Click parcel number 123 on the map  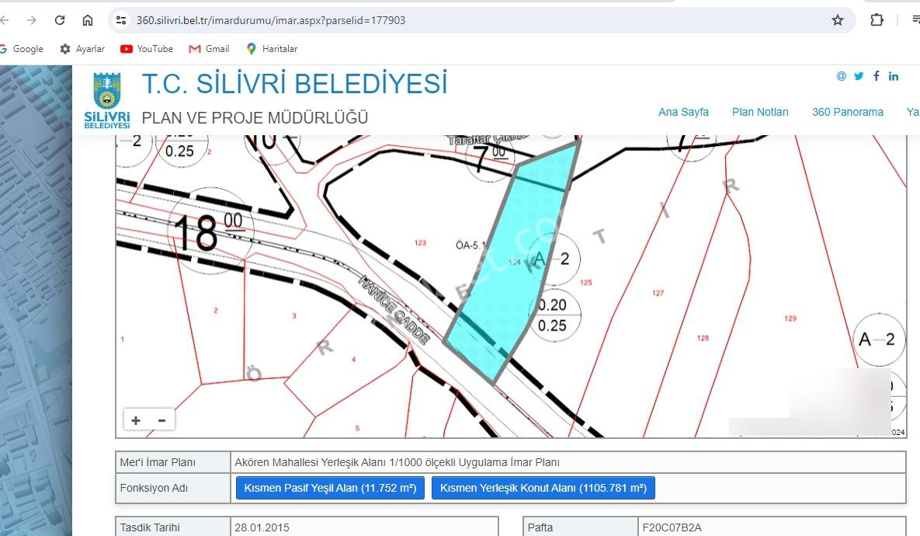[x=420, y=242]
